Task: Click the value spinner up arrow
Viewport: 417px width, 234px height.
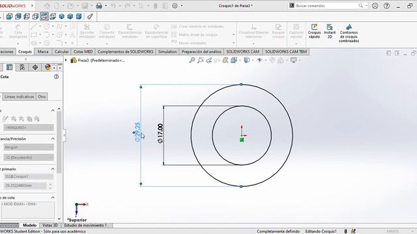Action: click(x=50, y=183)
